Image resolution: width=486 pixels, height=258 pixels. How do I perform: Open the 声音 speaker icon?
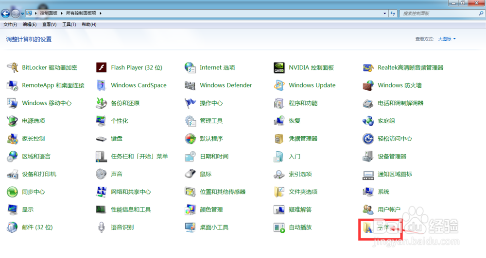pos(102,174)
